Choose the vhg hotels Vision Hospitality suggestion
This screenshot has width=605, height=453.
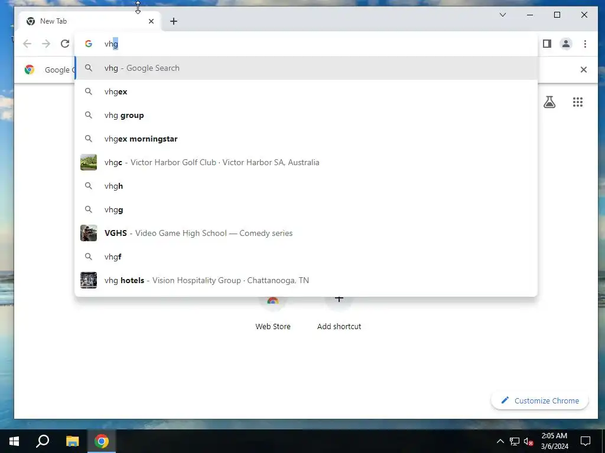click(x=307, y=280)
